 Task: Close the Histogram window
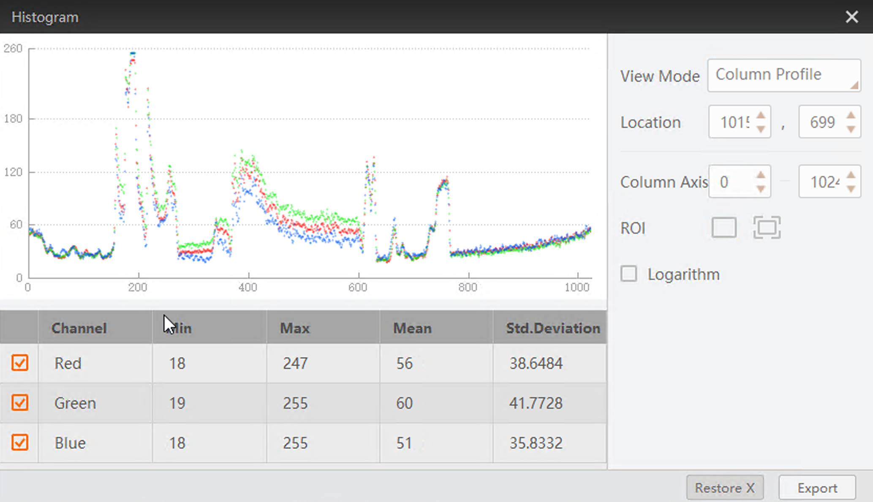(852, 17)
